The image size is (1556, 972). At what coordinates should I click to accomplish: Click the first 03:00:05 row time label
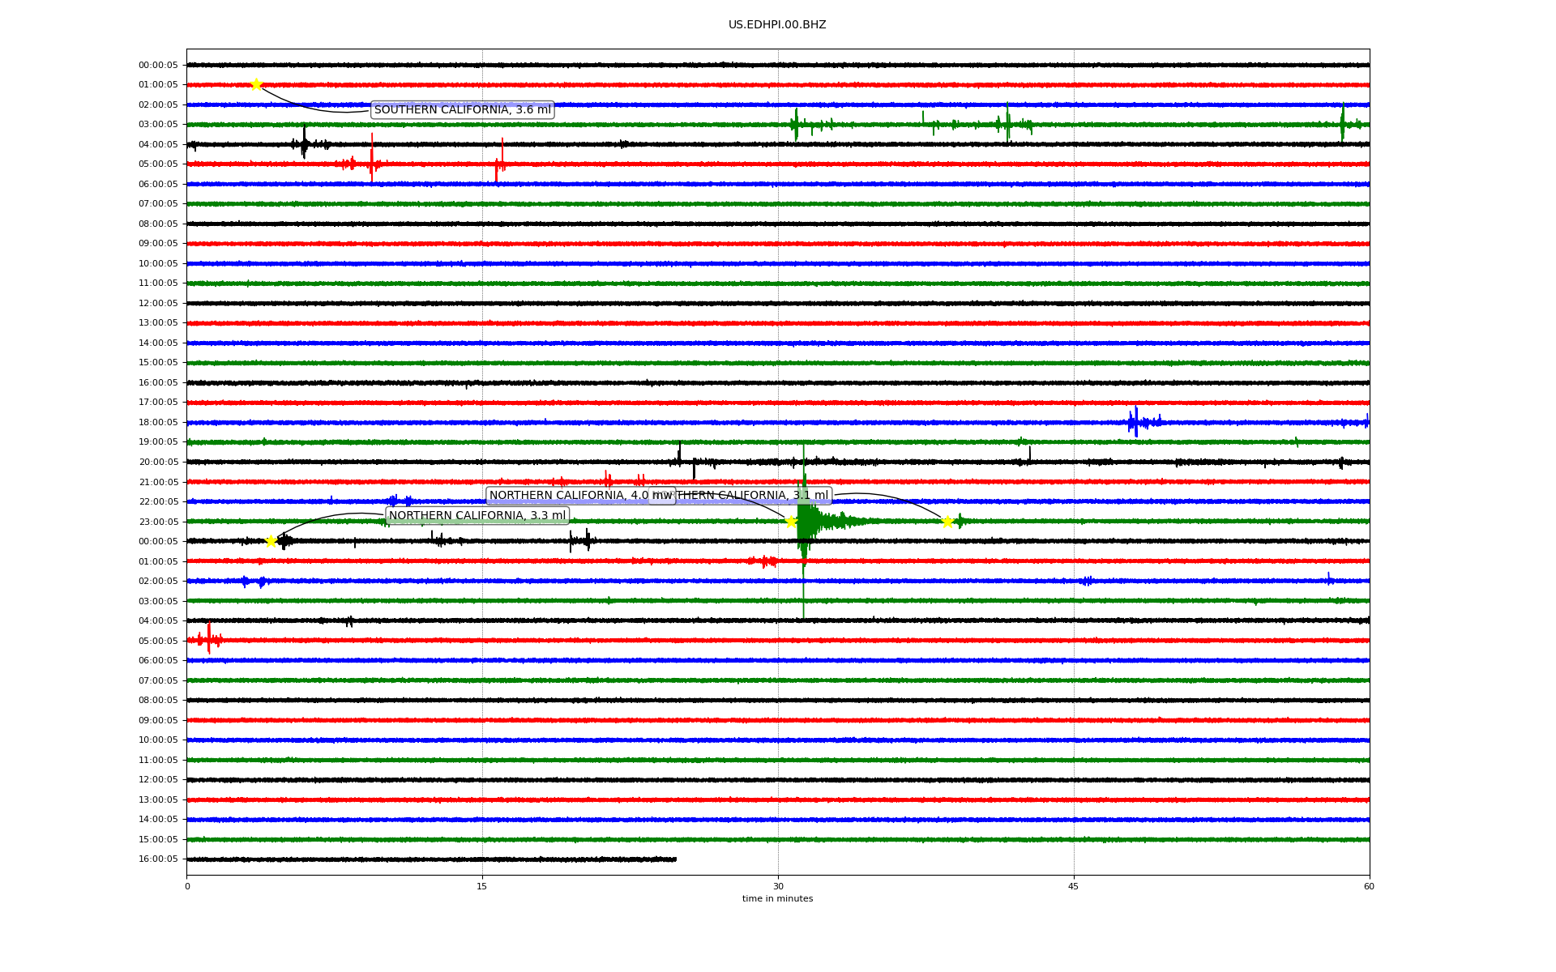click(x=158, y=125)
